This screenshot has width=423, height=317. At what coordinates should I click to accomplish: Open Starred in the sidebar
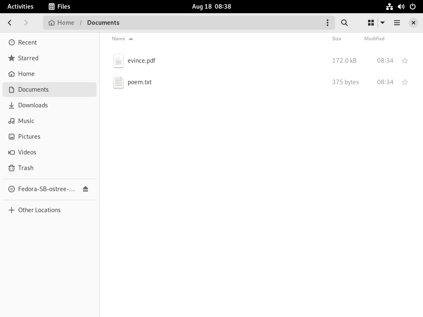coord(50,58)
